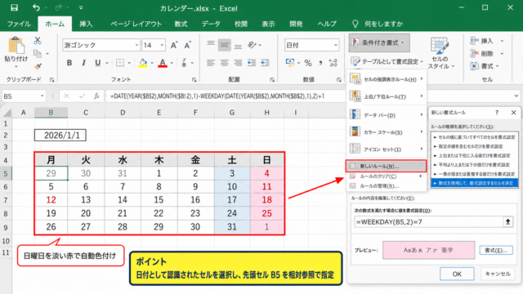
Task: Open データ バー(D) submenu
Action: click(x=387, y=115)
